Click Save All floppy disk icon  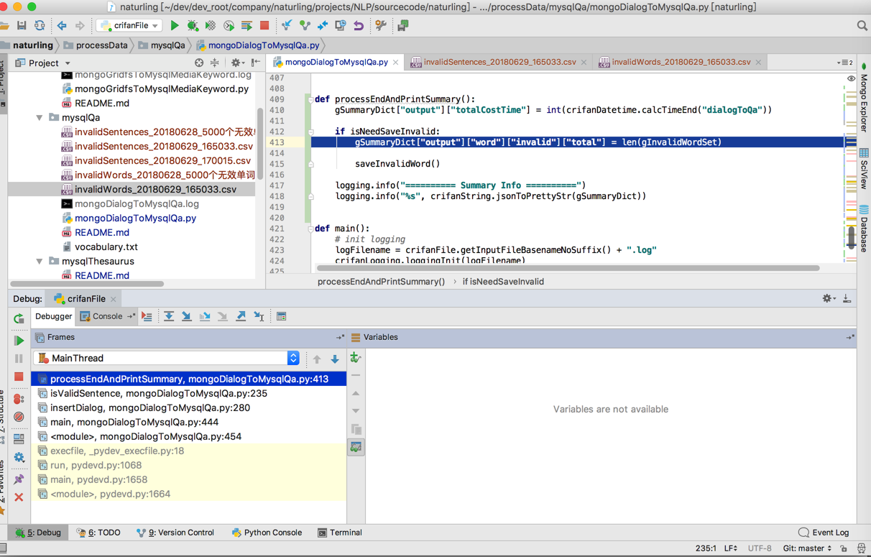tap(22, 25)
